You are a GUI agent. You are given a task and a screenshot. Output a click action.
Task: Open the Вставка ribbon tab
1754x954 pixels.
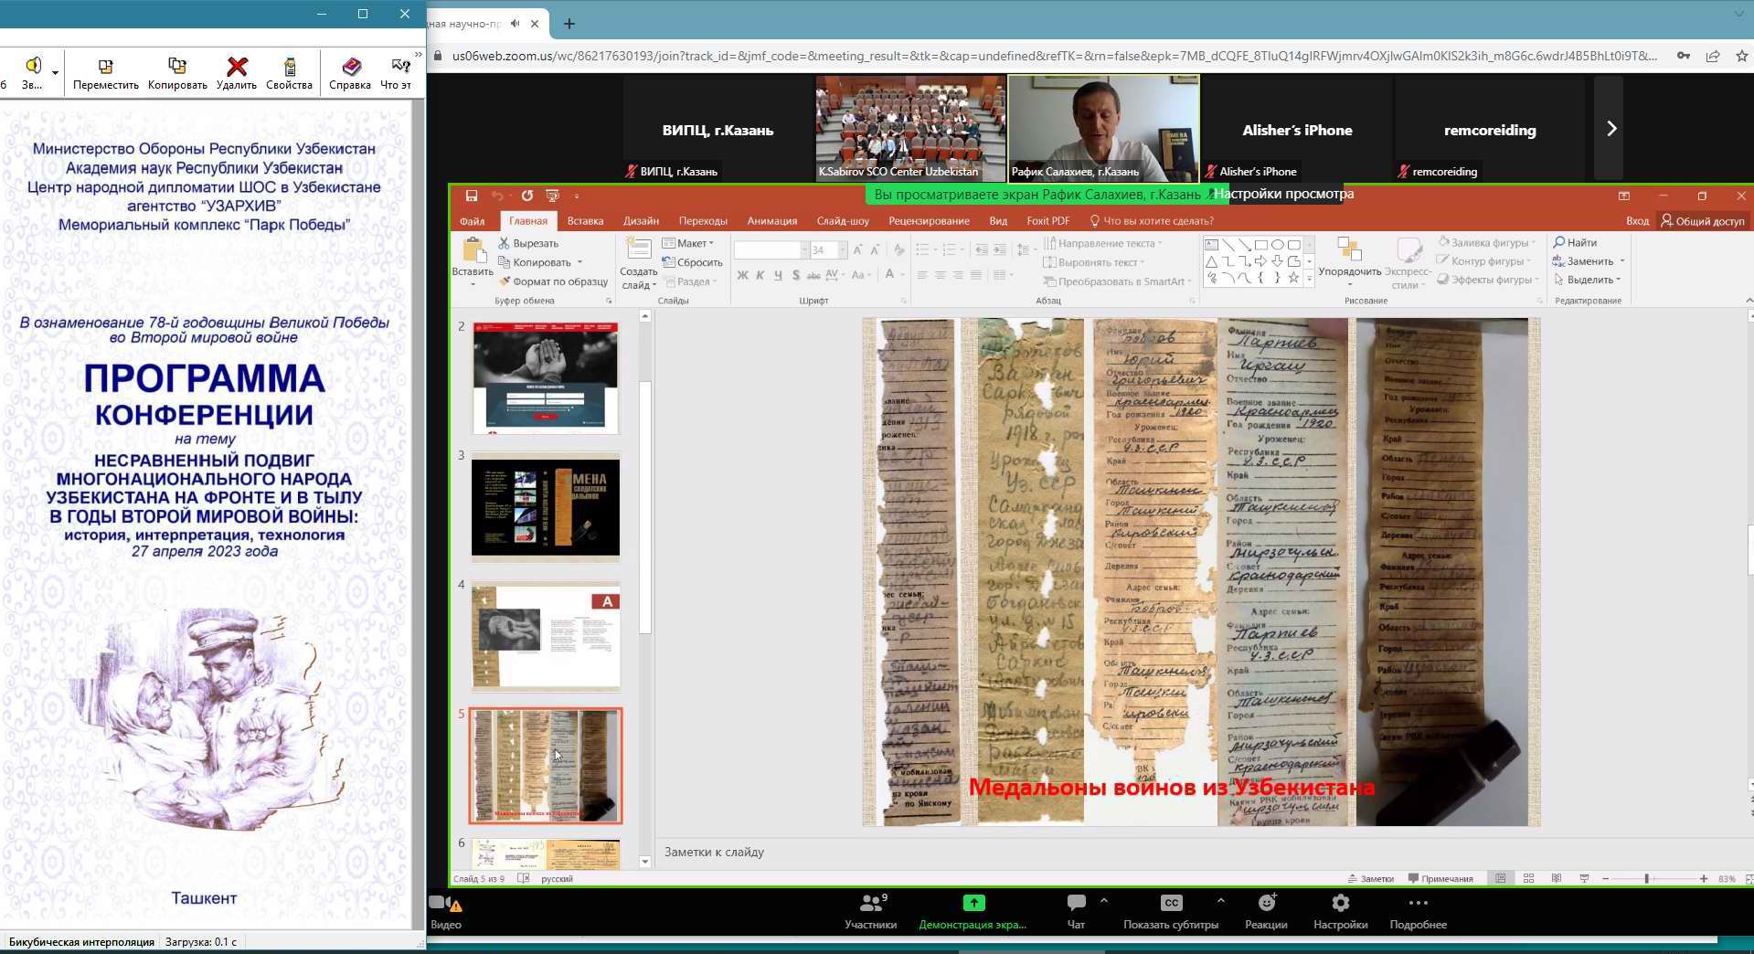click(x=585, y=221)
